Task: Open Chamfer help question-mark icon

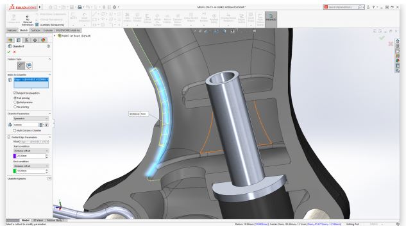Action: (x=48, y=46)
